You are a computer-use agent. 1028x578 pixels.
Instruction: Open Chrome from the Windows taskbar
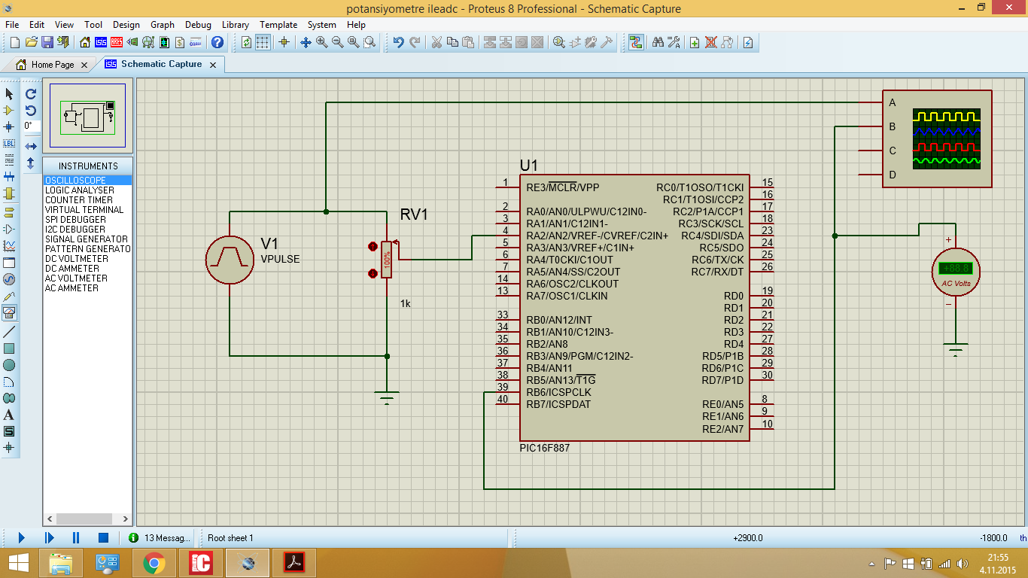pyautogui.click(x=154, y=562)
